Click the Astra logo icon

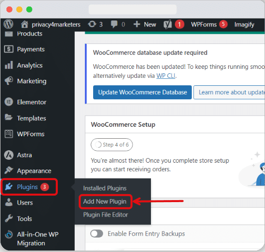pos(8,155)
